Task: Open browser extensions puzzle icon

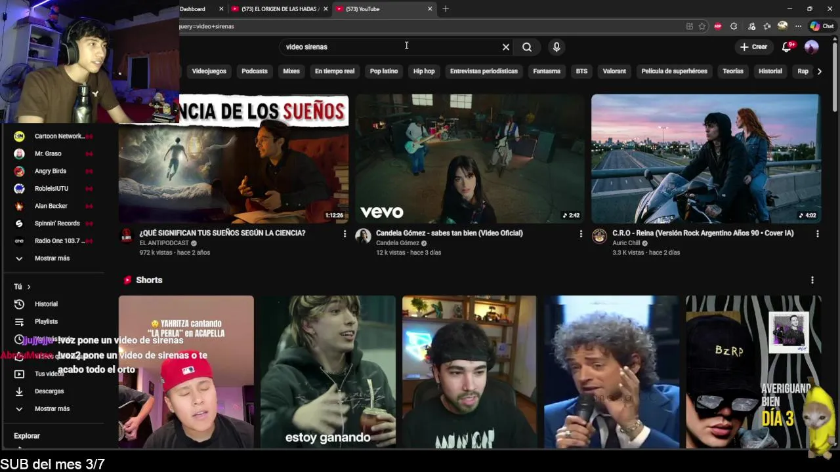Action: tap(734, 26)
